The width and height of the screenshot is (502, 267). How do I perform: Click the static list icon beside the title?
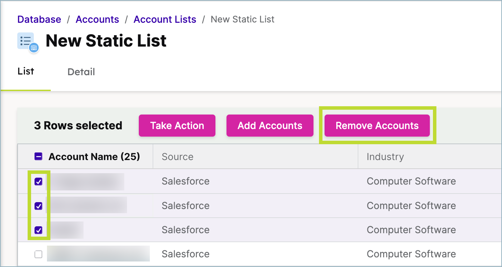[26, 40]
